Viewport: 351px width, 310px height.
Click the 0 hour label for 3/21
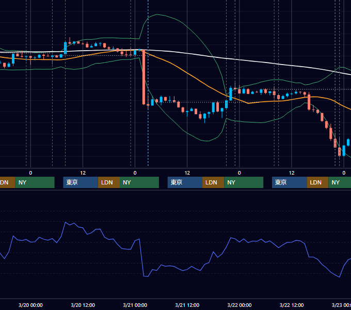pyautogui.click(x=135, y=173)
